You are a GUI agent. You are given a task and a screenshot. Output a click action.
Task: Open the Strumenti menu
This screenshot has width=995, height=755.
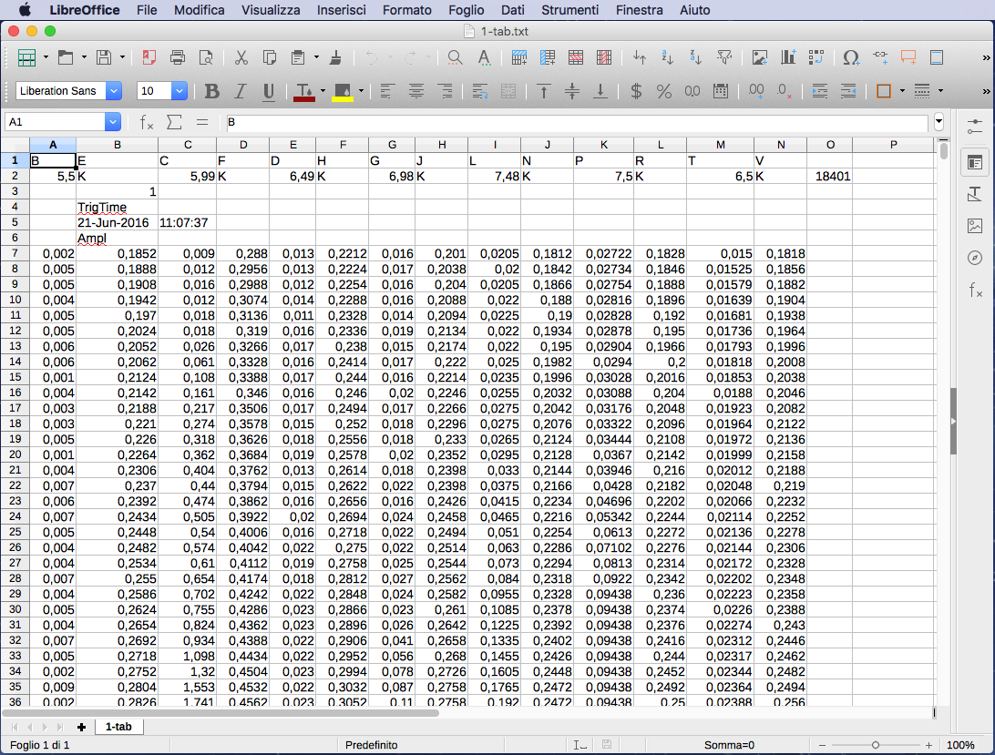pos(569,10)
